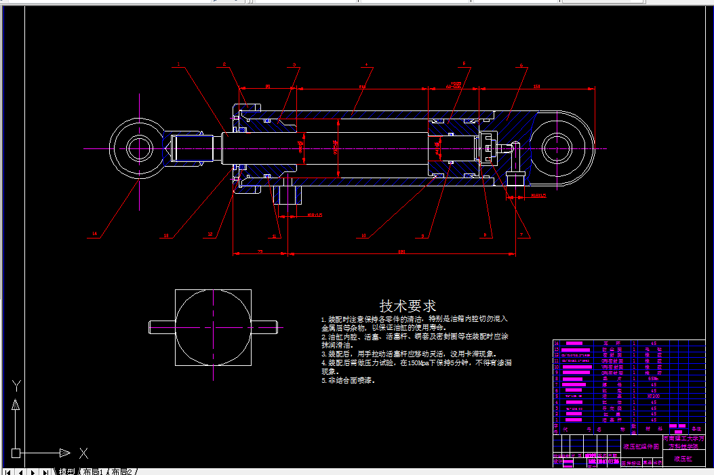This screenshot has height=475, width=714.
Task: Select requirement line 5.非结合面喷漆
Action: [x=349, y=380]
